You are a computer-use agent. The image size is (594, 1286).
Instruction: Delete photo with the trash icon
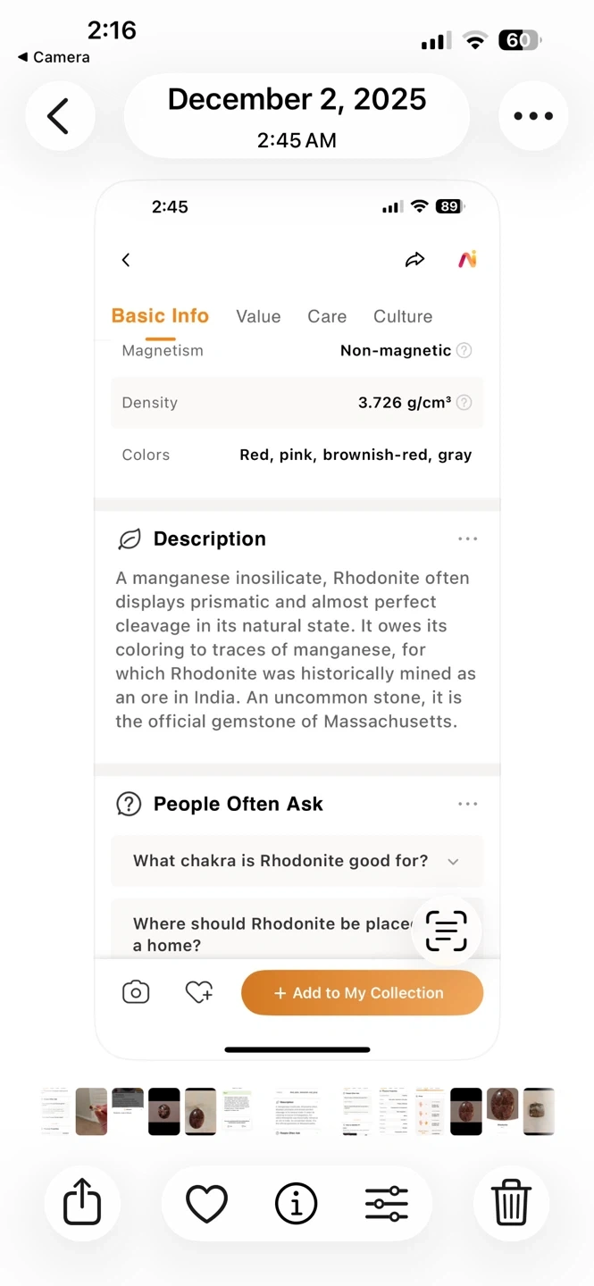(x=511, y=1203)
